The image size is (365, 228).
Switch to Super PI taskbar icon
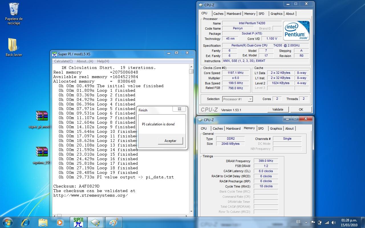tap(78, 222)
